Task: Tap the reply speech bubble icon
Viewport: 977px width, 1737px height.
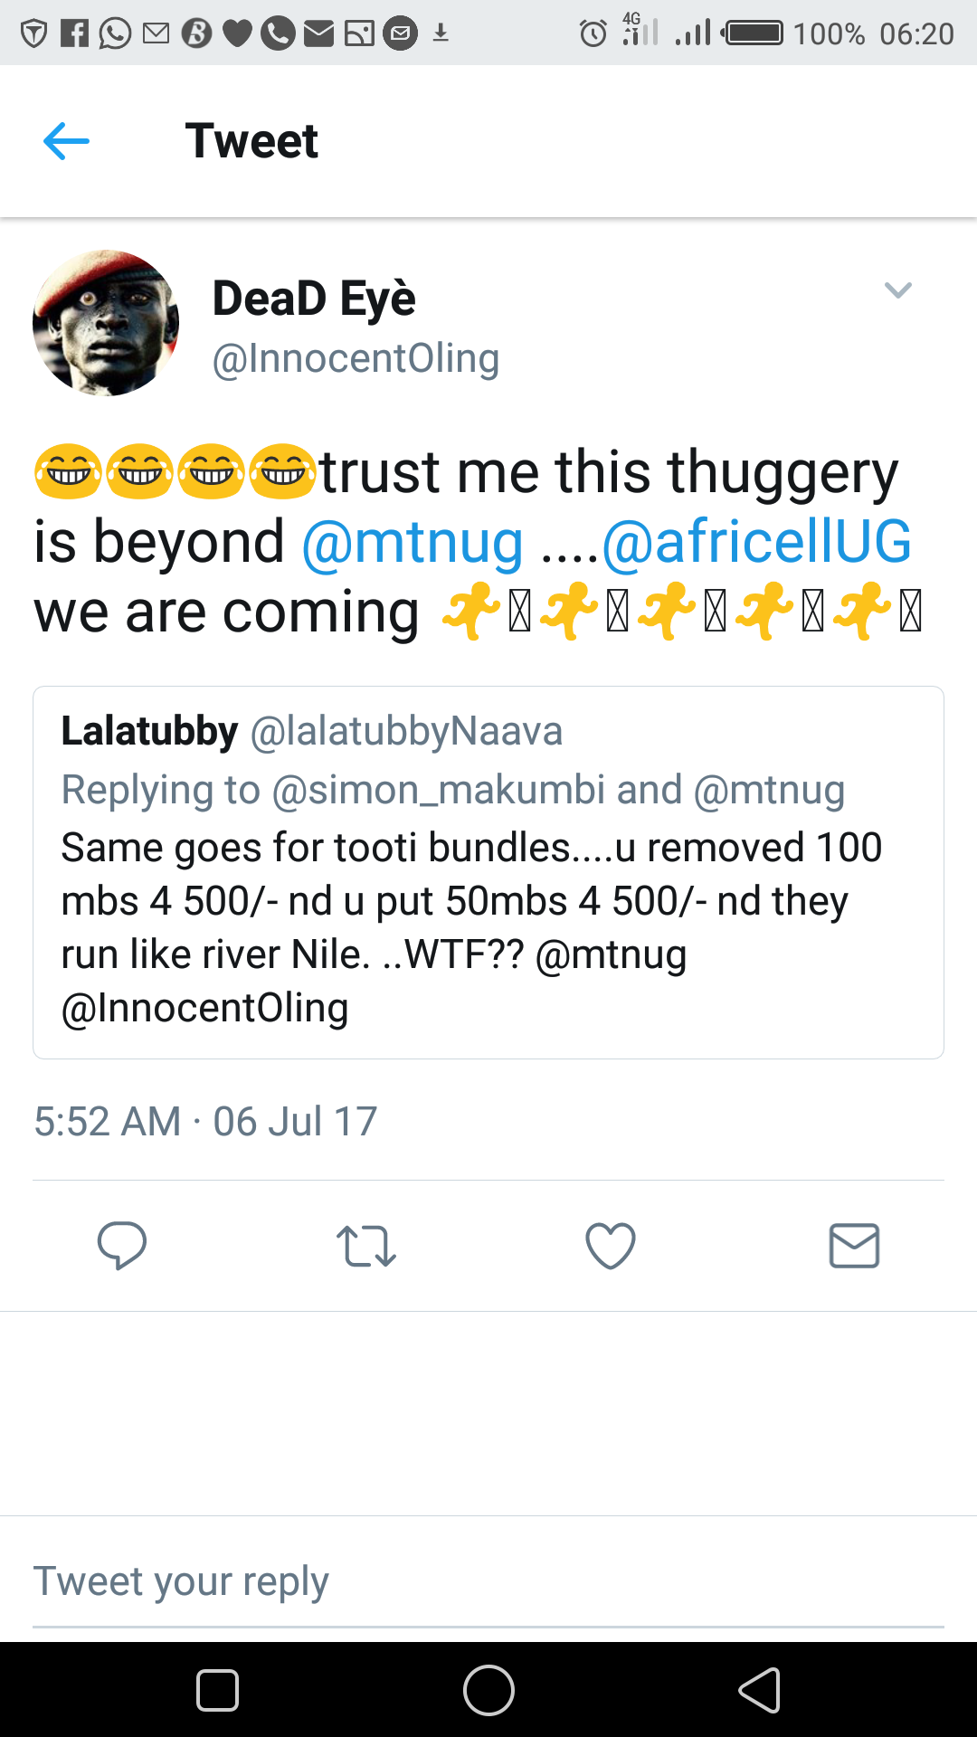Action: pyautogui.click(x=122, y=1246)
